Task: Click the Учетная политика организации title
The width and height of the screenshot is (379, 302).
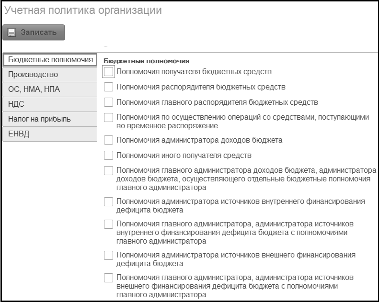Action: [83, 11]
